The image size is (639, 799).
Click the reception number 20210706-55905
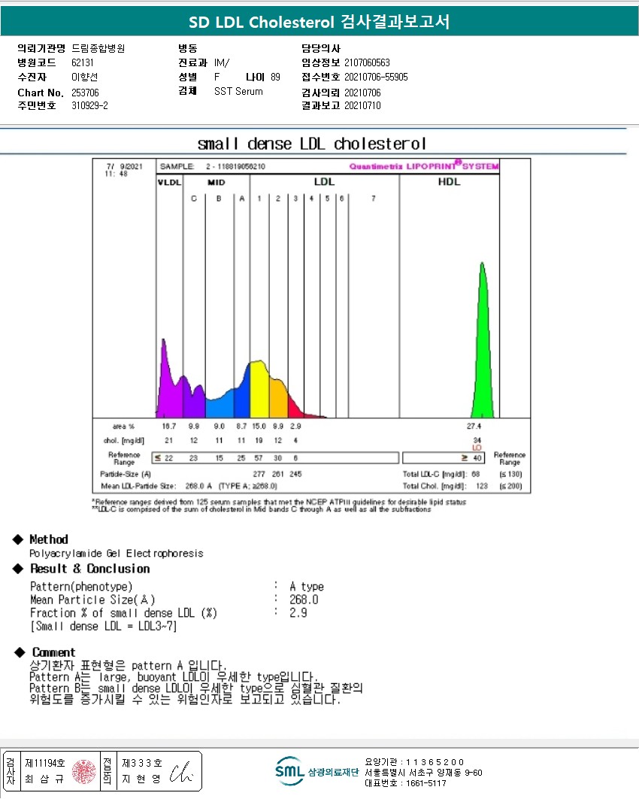pyautogui.click(x=377, y=77)
